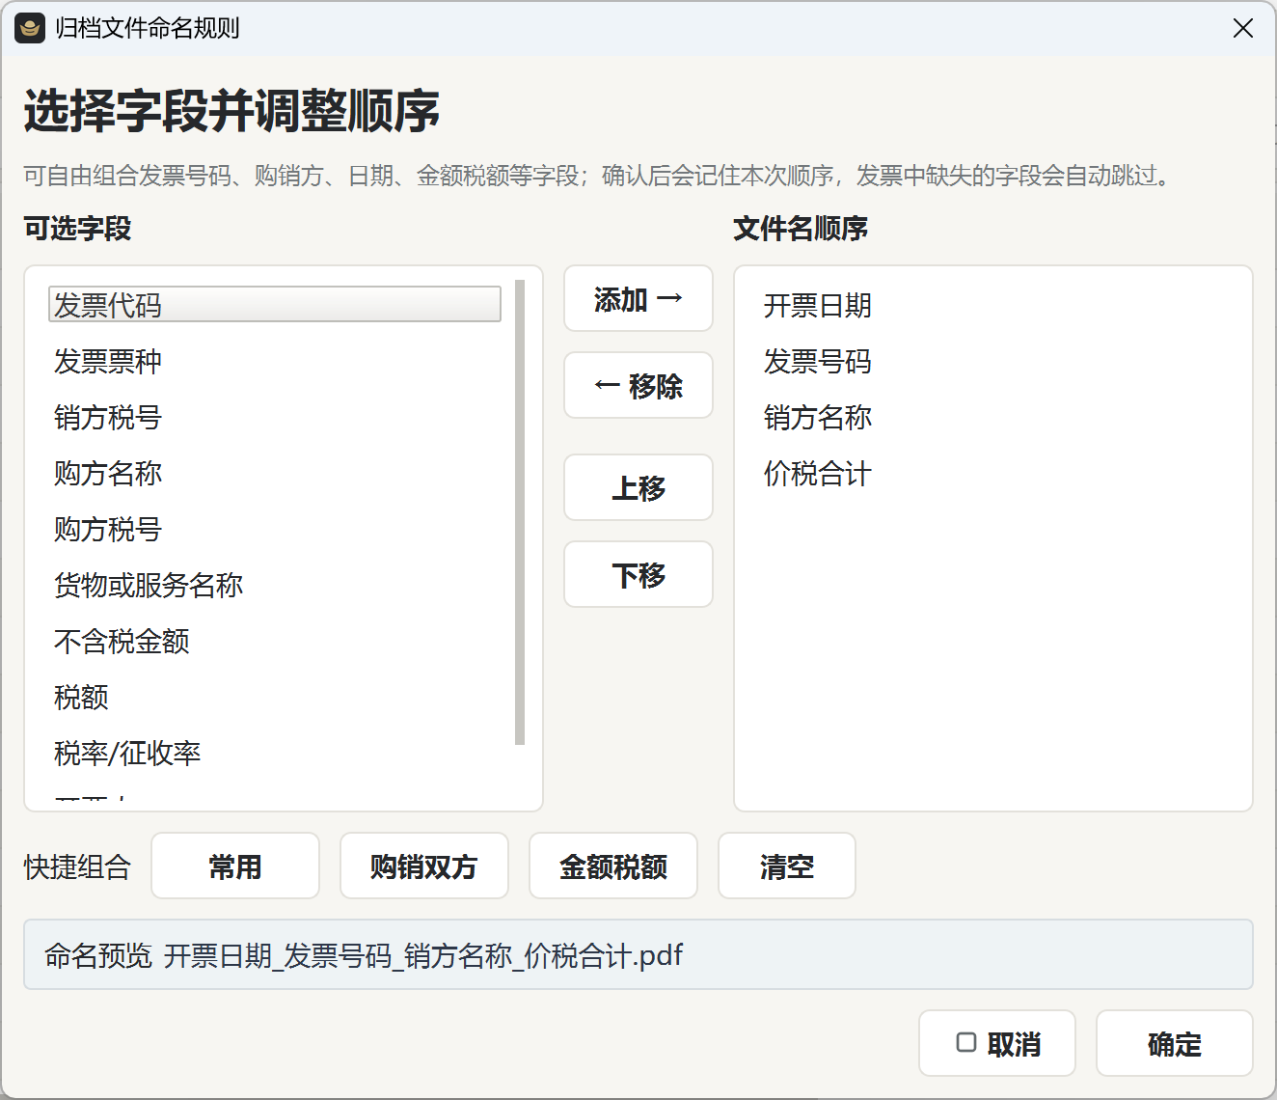Apply the 金额税额 quick combination
Viewport: 1277px width, 1100px height.
[613, 866]
